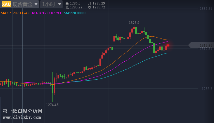Click the tall green candle at the 1274.45 low
Image resolution: width=214 pixels, height=123 pixels.
pos(52,87)
